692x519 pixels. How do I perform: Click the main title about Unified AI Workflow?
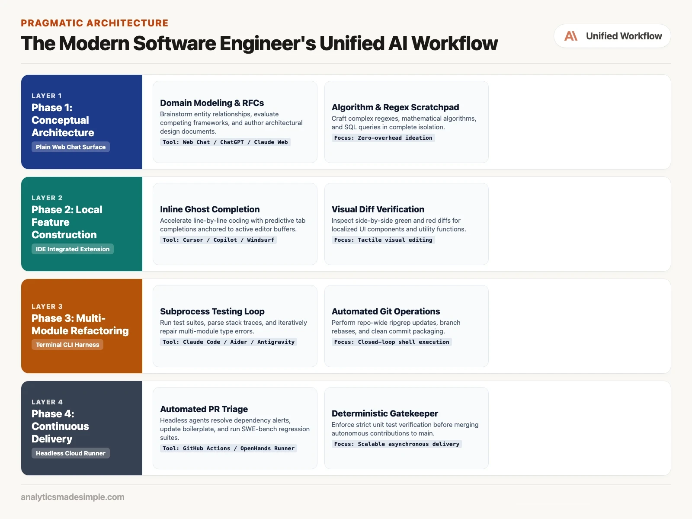click(x=259, y=43)
